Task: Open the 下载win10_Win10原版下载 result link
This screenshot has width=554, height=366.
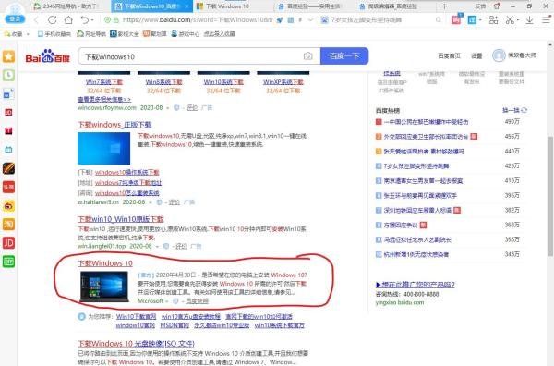Action: coord(121,219)
